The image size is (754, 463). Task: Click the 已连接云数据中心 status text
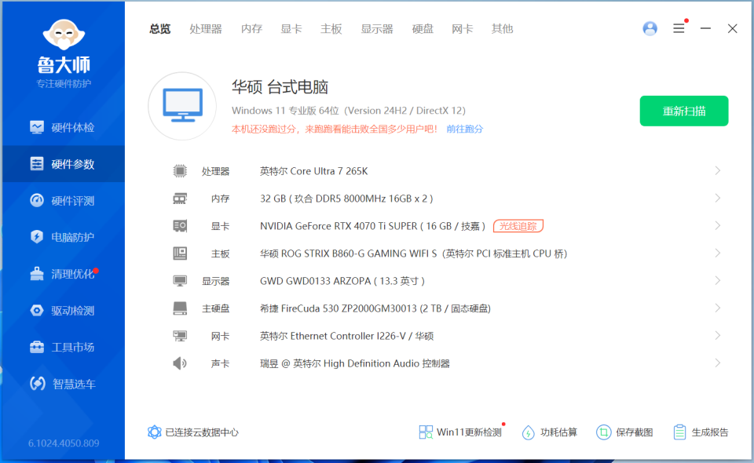click(x=202, y=432)
